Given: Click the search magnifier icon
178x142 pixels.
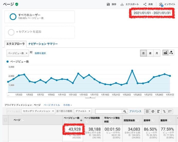Looking at the screenshot, I should pos(125,112).
